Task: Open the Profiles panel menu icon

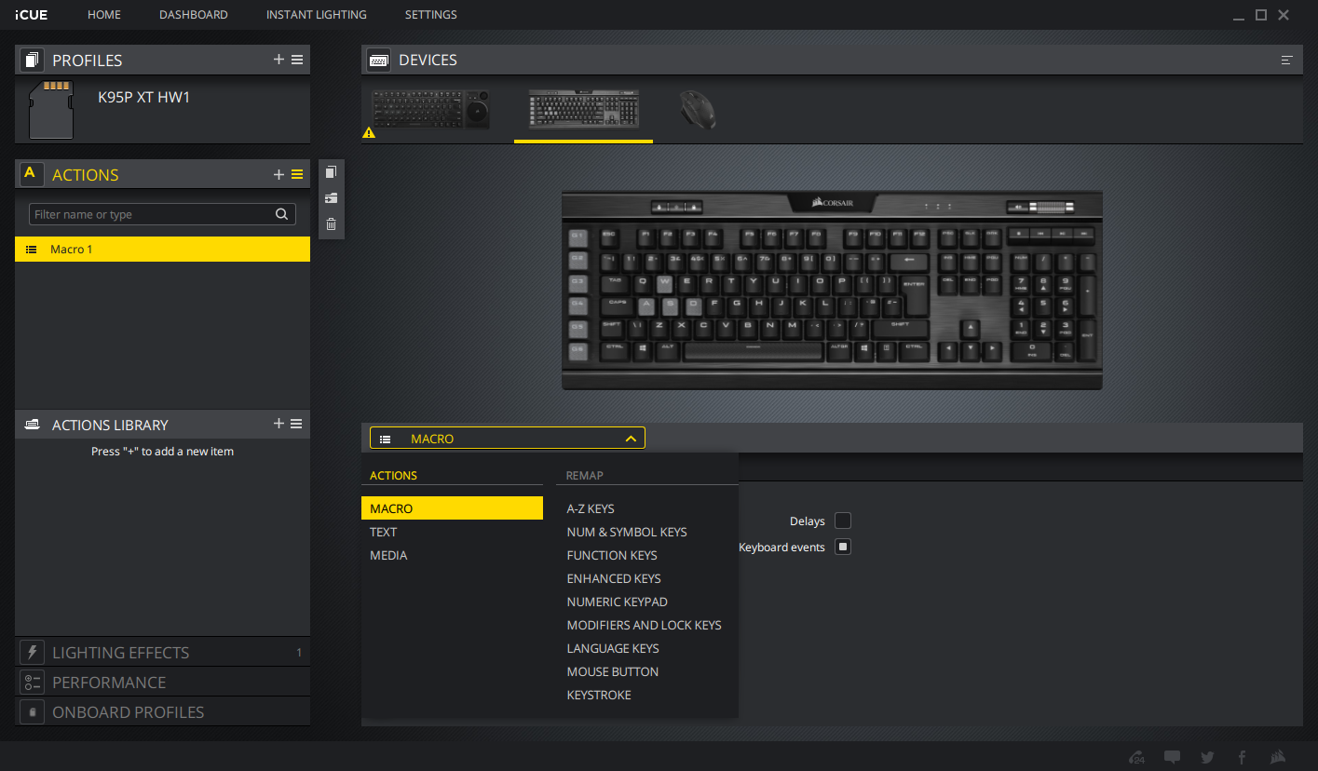Action: click(x=297, y=60)
